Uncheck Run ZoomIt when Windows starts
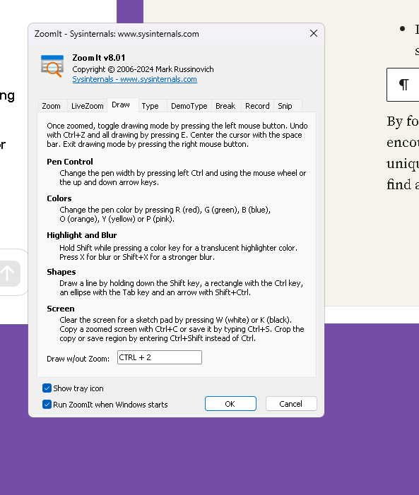 pyautogui.click(x=47, y=404)
